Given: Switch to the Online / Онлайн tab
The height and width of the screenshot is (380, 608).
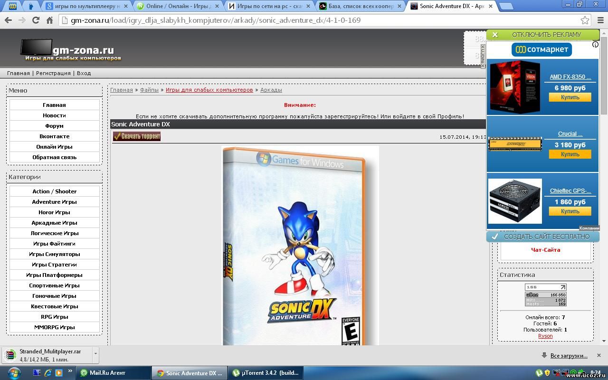Looking at the screenshot, I should [x=178, y=6].
